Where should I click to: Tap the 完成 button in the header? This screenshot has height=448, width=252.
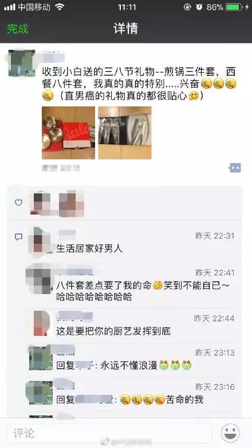18,29
